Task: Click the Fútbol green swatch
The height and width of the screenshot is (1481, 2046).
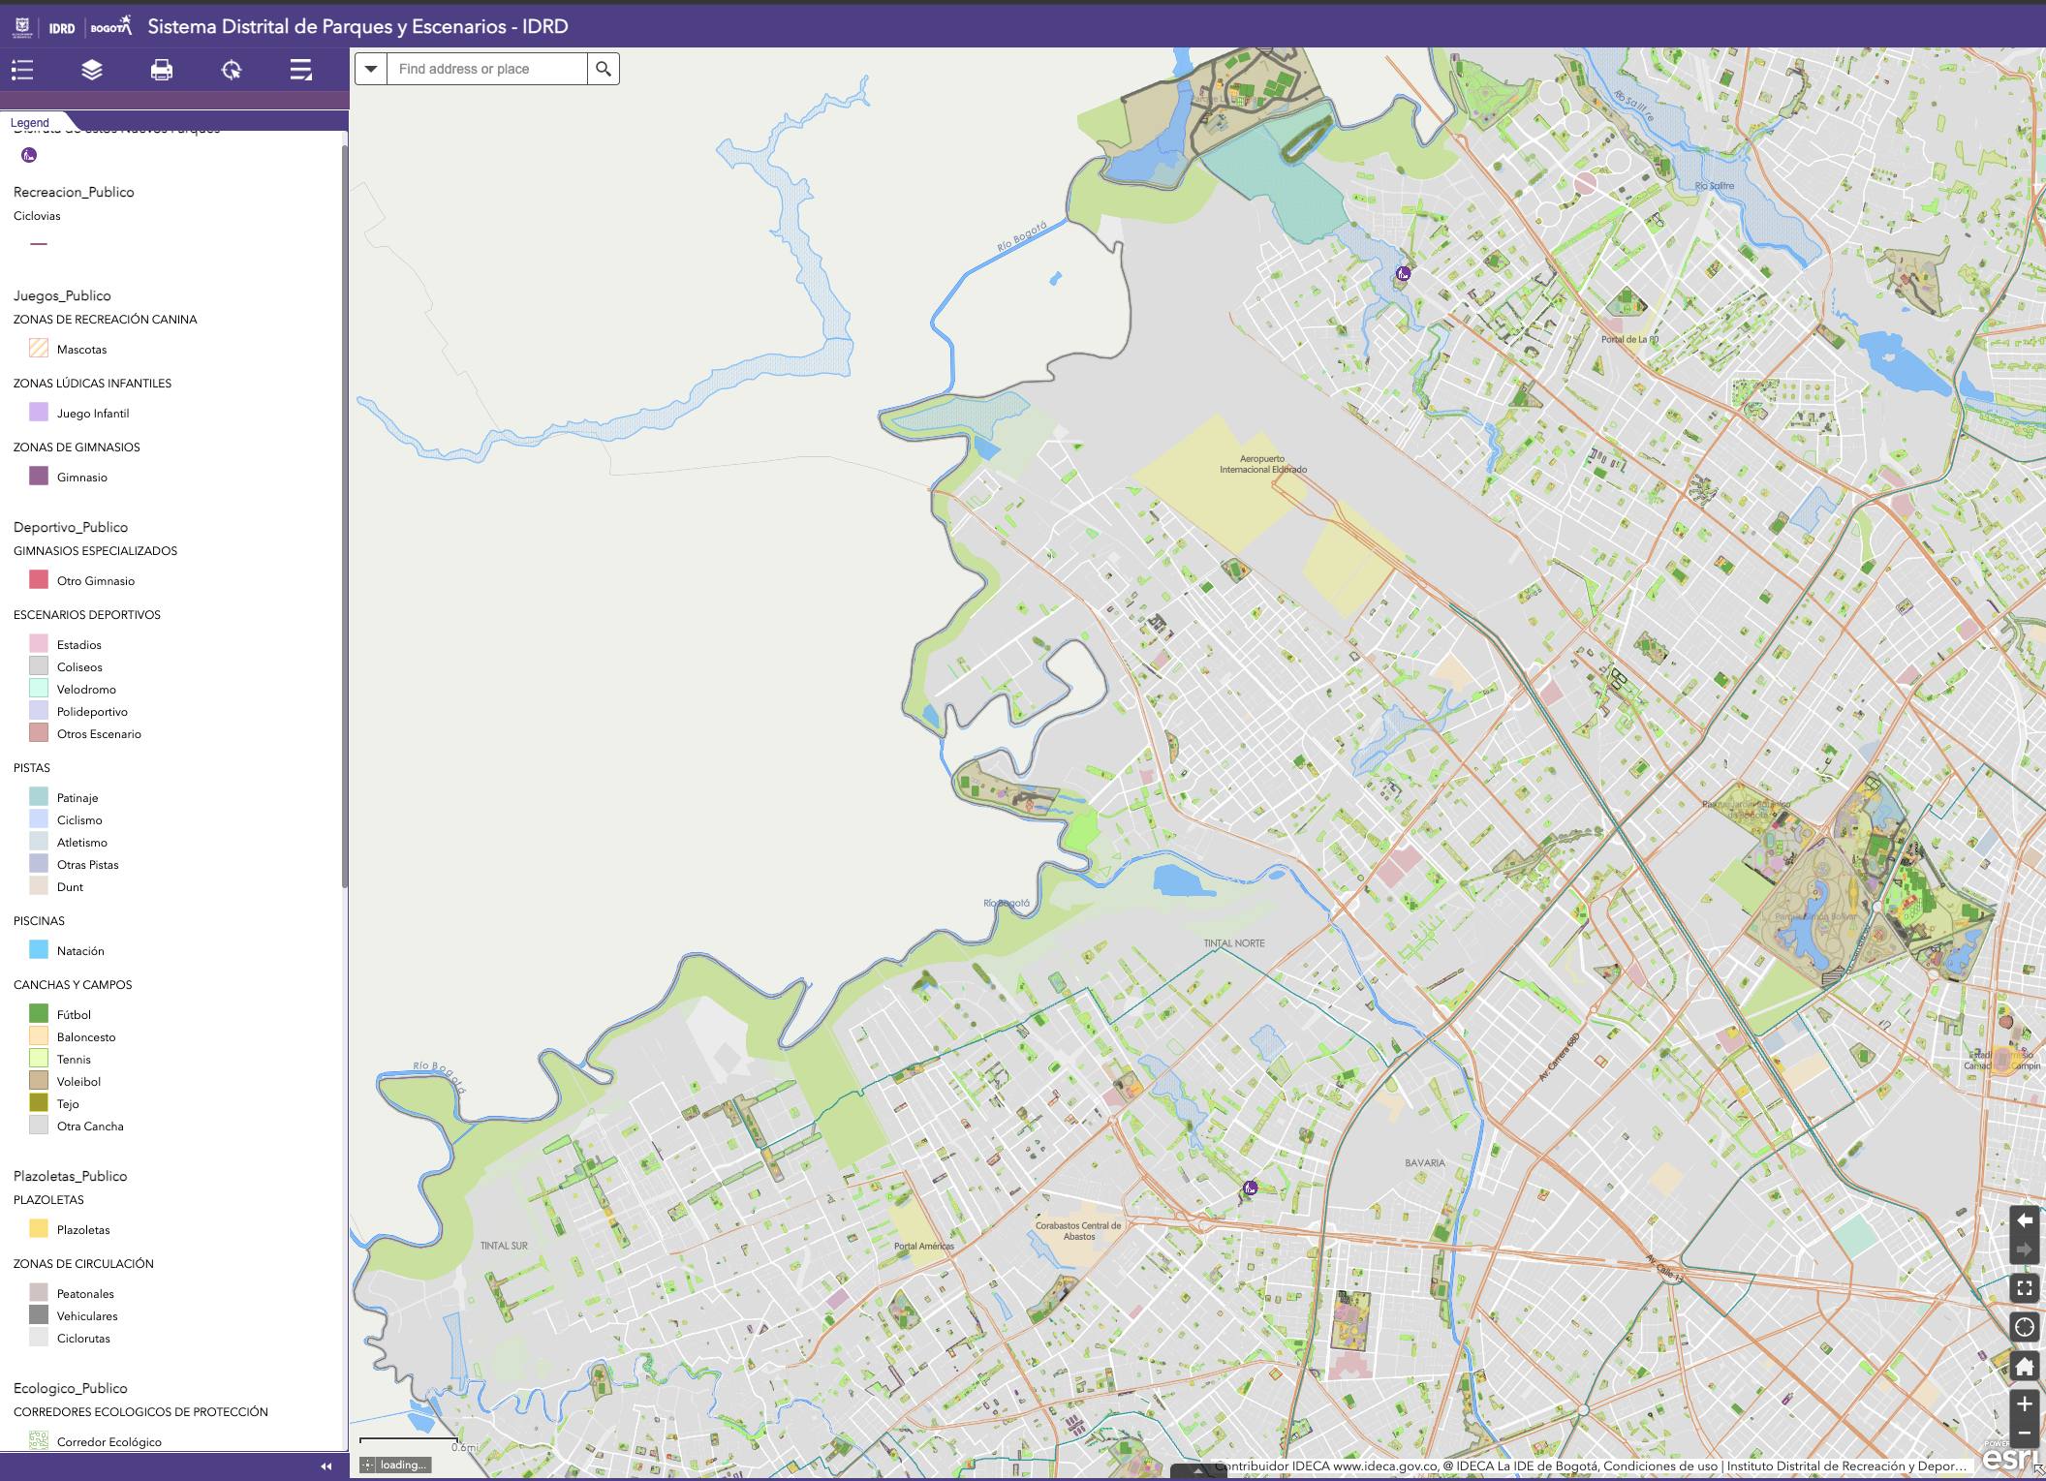Action: [39, 1014]
